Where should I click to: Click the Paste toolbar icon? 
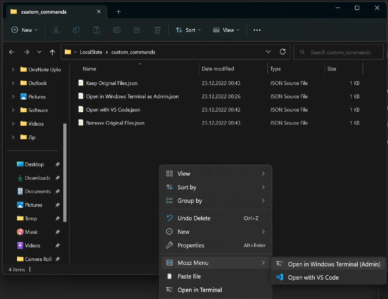pyautogui.click(x=96, y=30)
